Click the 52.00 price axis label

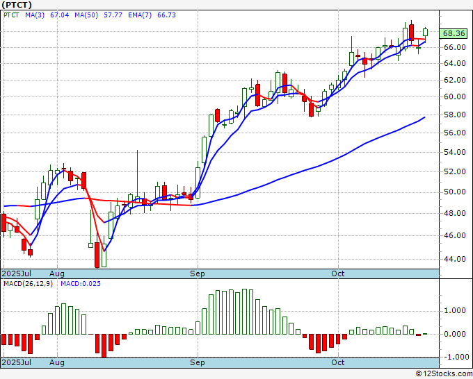click(455, 171)
